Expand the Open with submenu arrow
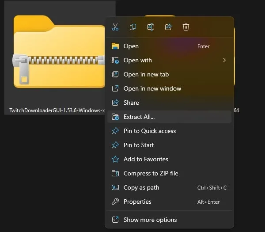 click(224, 60)
